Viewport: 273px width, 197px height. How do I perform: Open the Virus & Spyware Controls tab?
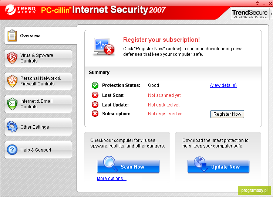[x=38, y=58]
